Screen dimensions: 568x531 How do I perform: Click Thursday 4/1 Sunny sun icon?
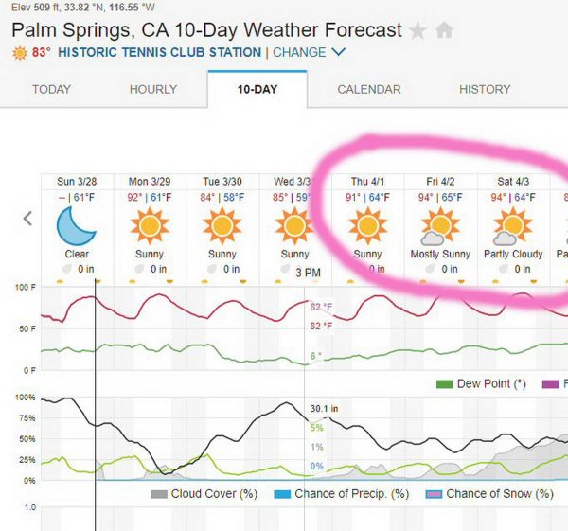pos(367,226)
